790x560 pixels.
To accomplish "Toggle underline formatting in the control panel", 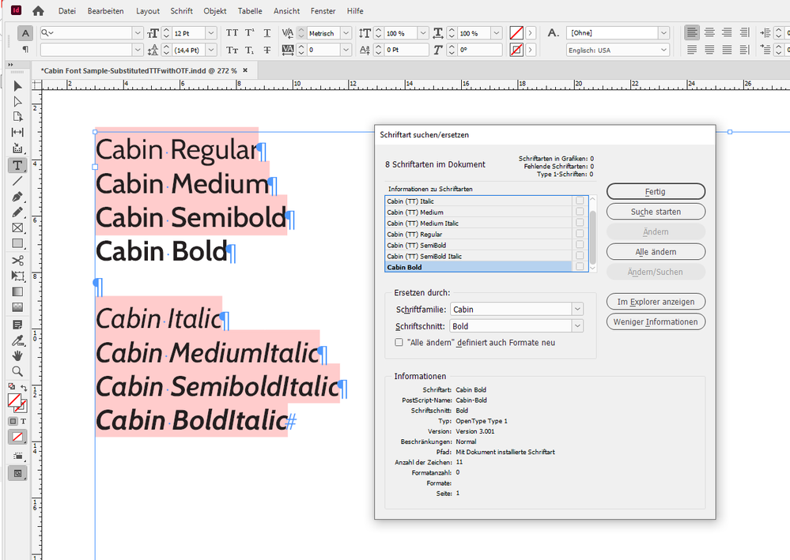I will point(267,32).
